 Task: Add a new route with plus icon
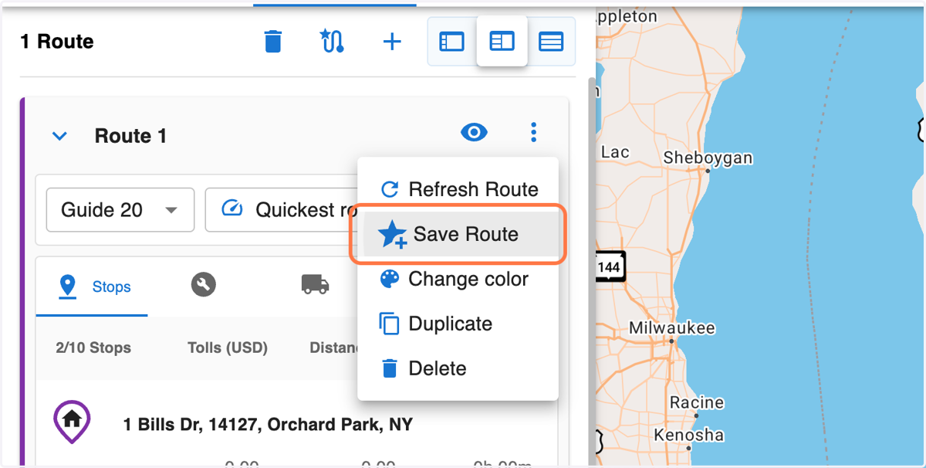click(x=392, y=41)
